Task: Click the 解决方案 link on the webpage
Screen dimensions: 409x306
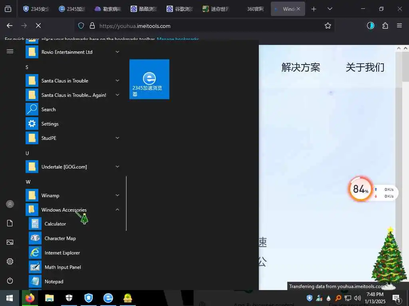Action: pos(300,67)
